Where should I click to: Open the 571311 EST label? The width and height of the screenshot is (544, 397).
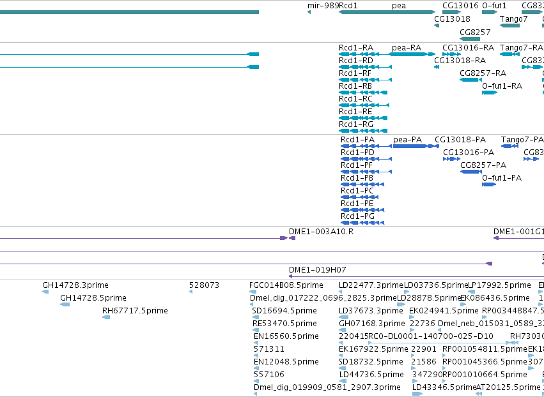[x=269, y=349]
